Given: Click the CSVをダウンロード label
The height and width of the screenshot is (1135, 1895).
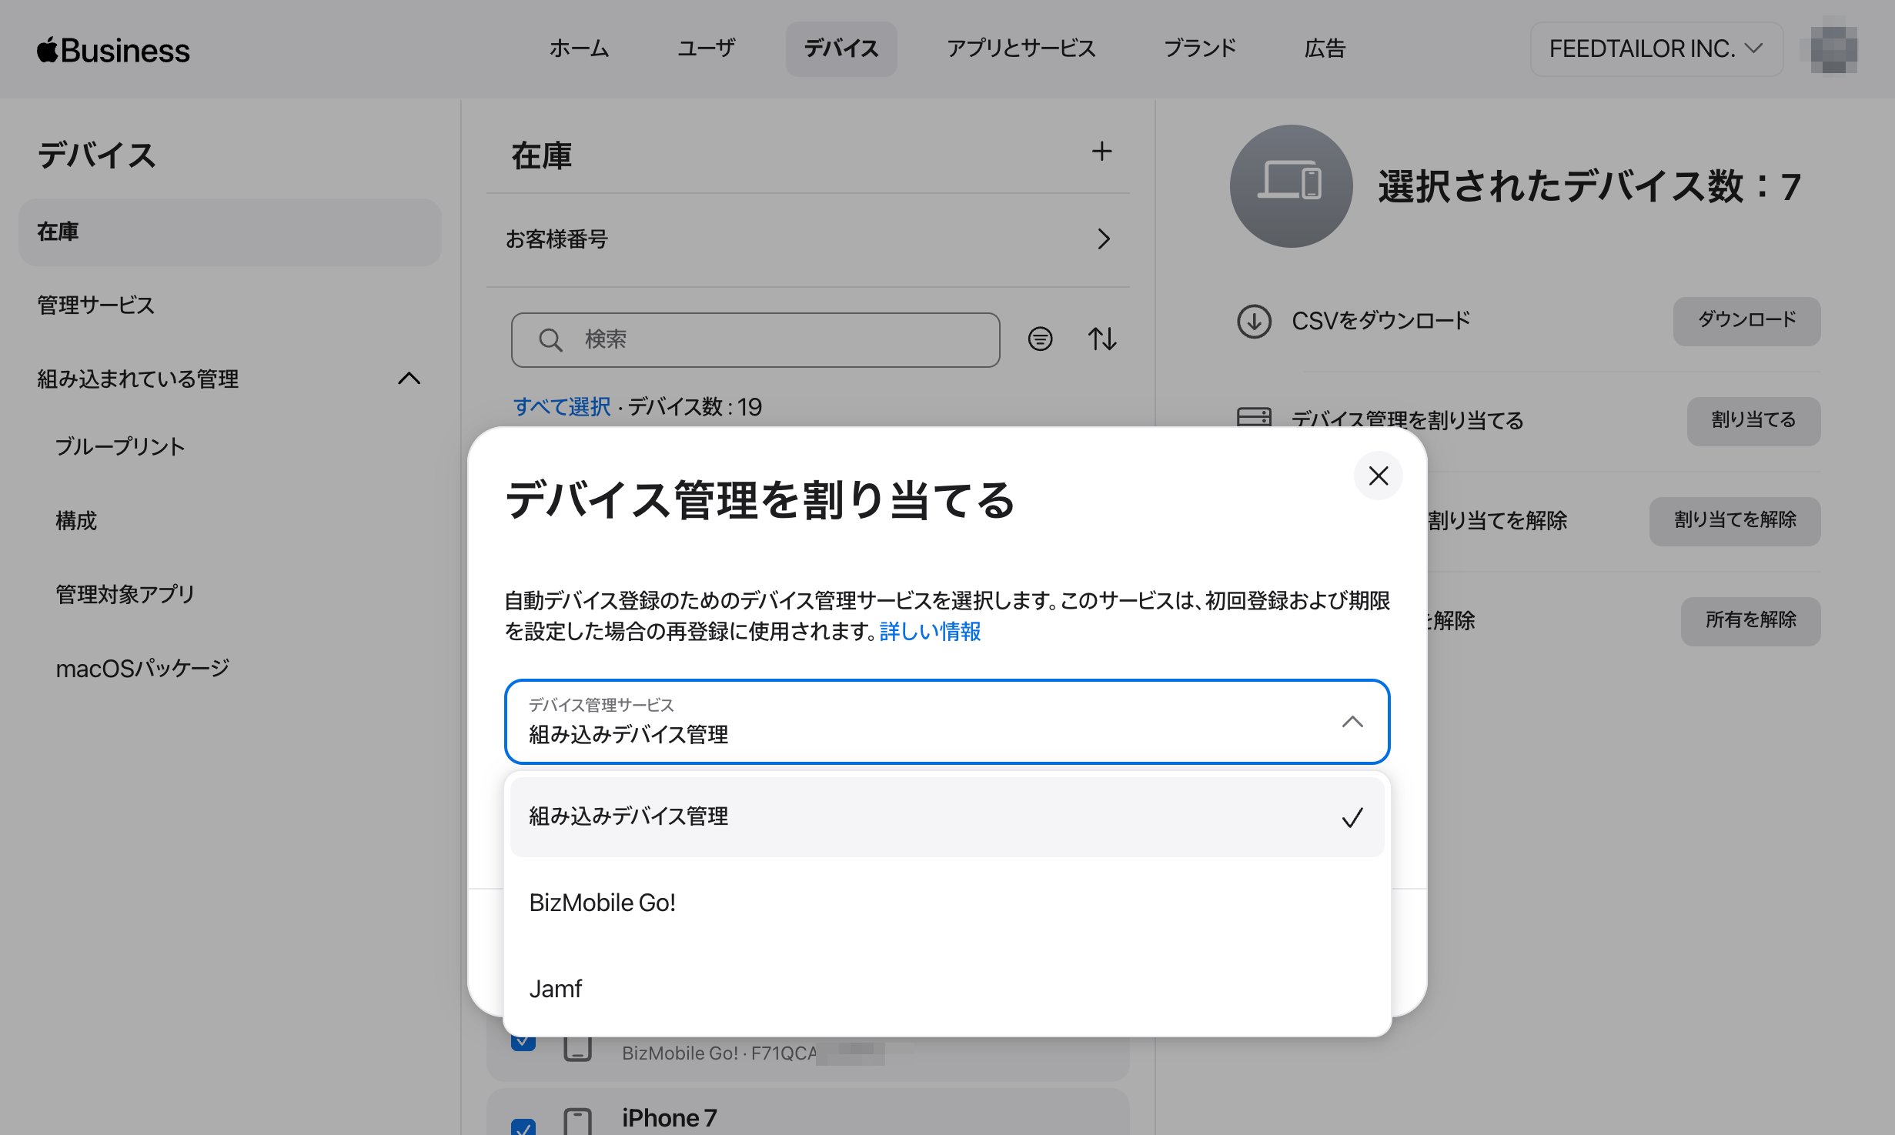Looking at the screenshot, I should coord(1381,321).
